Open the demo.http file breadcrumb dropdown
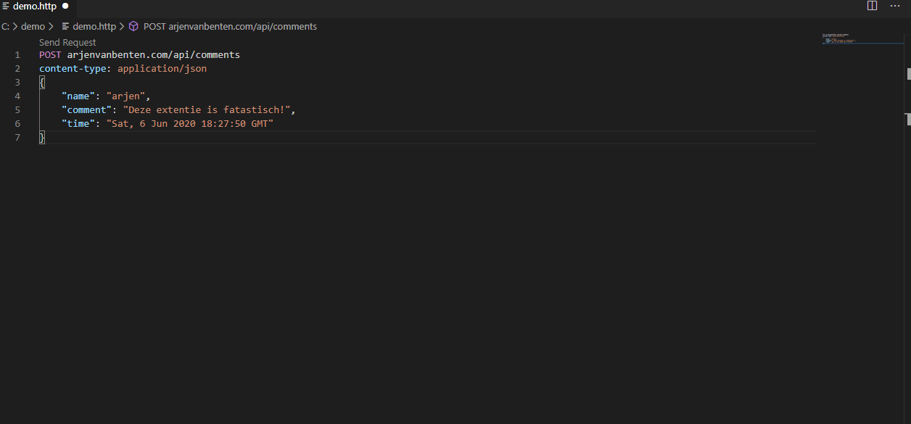Image resolution: width=911 pixels, height=424 pixels. [94, 27]
